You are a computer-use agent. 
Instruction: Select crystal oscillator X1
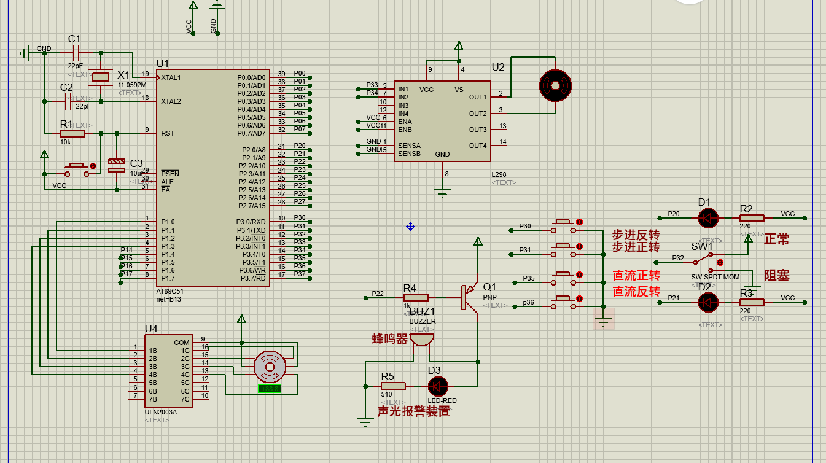101,77
